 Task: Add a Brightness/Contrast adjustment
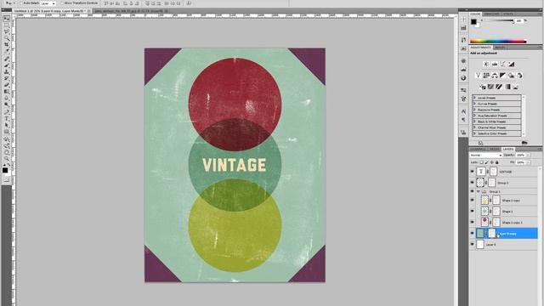point(486,65)
